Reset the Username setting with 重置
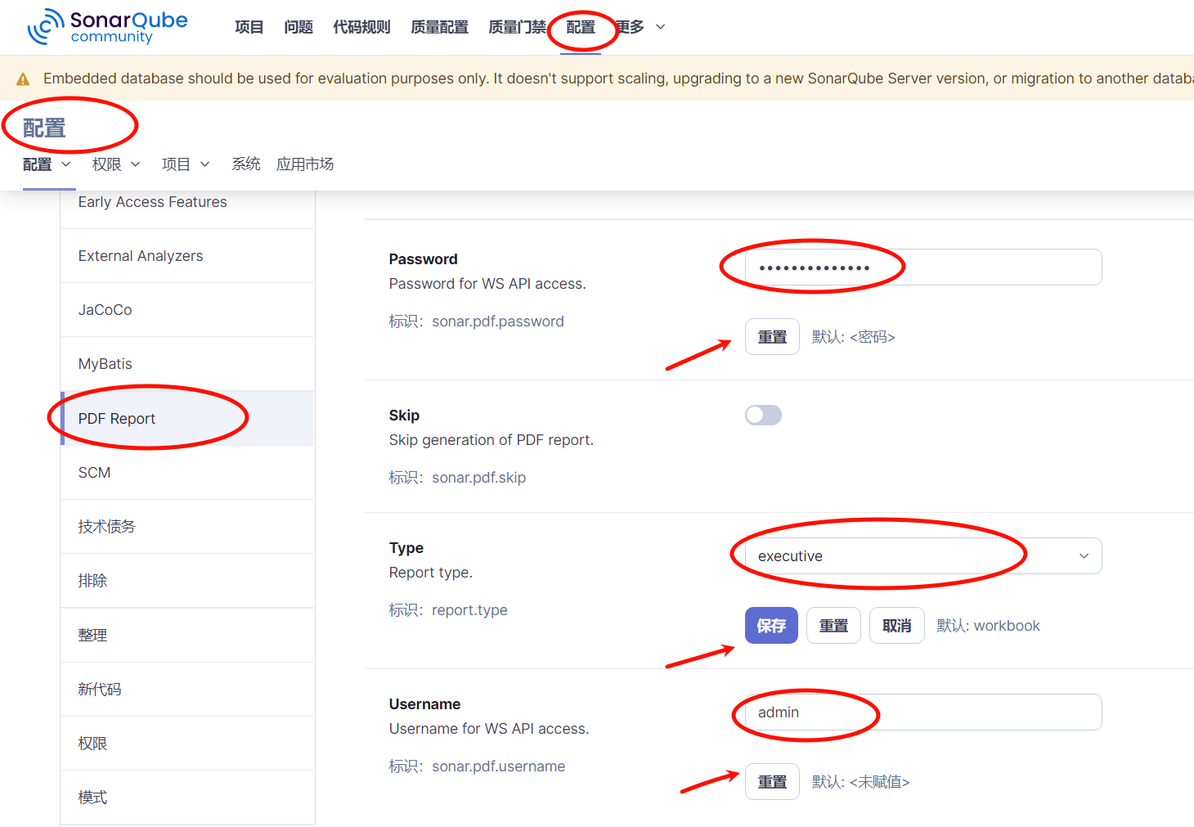Viewport: 1194px width, 827px height. (772, 782)
